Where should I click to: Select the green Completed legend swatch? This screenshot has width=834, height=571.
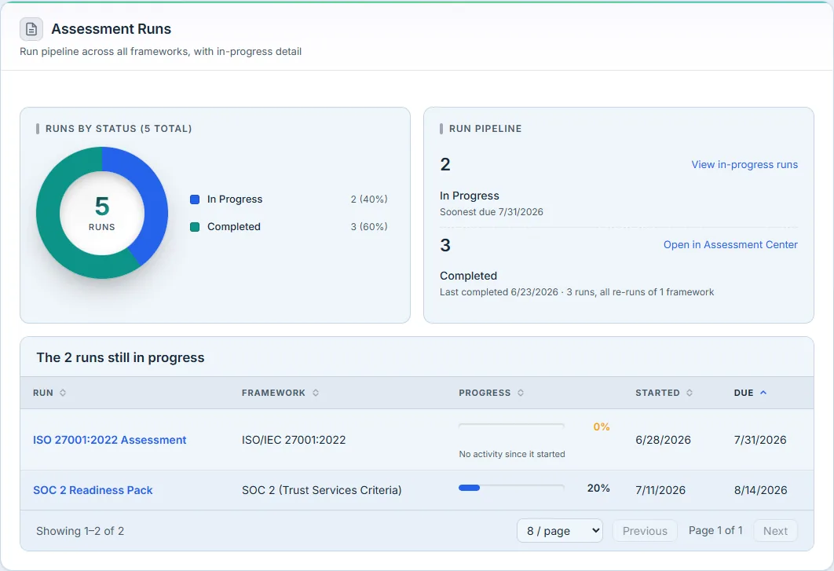tap(195, 227)
